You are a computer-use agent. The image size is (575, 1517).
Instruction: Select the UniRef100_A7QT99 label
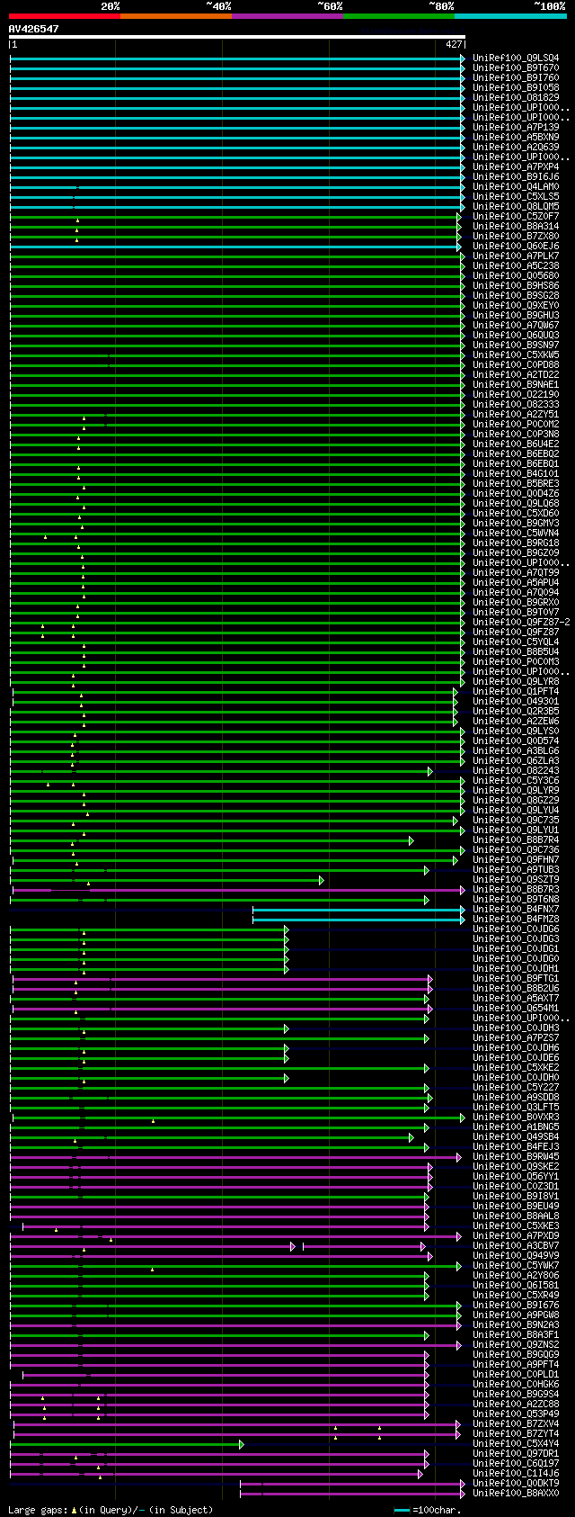coord(516,572)
